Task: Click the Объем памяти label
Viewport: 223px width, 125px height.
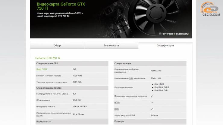Action: [x=43, y=100]
